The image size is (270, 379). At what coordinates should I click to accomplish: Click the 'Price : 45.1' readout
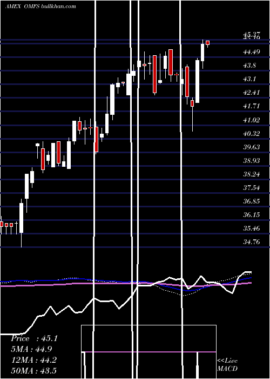(x=34, y=338)
